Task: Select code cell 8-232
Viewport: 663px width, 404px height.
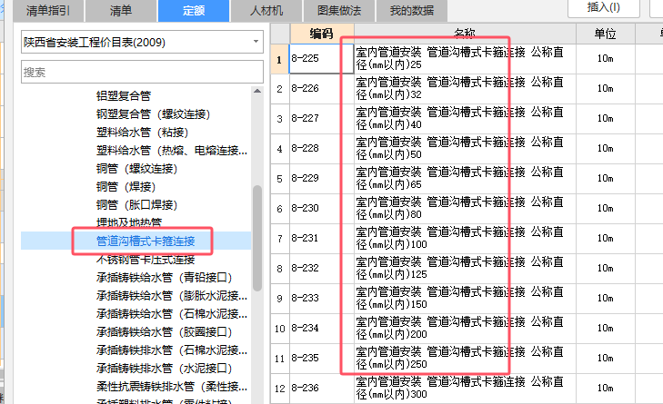Action: [x=322, y=269]
